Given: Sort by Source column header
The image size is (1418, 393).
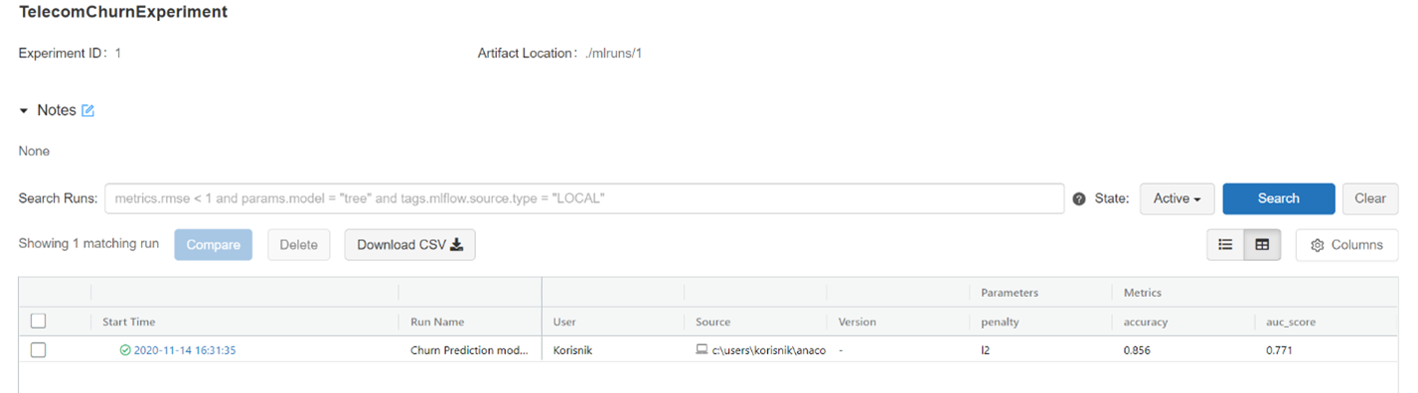Looking at the screenshot, I should [713, 323].
